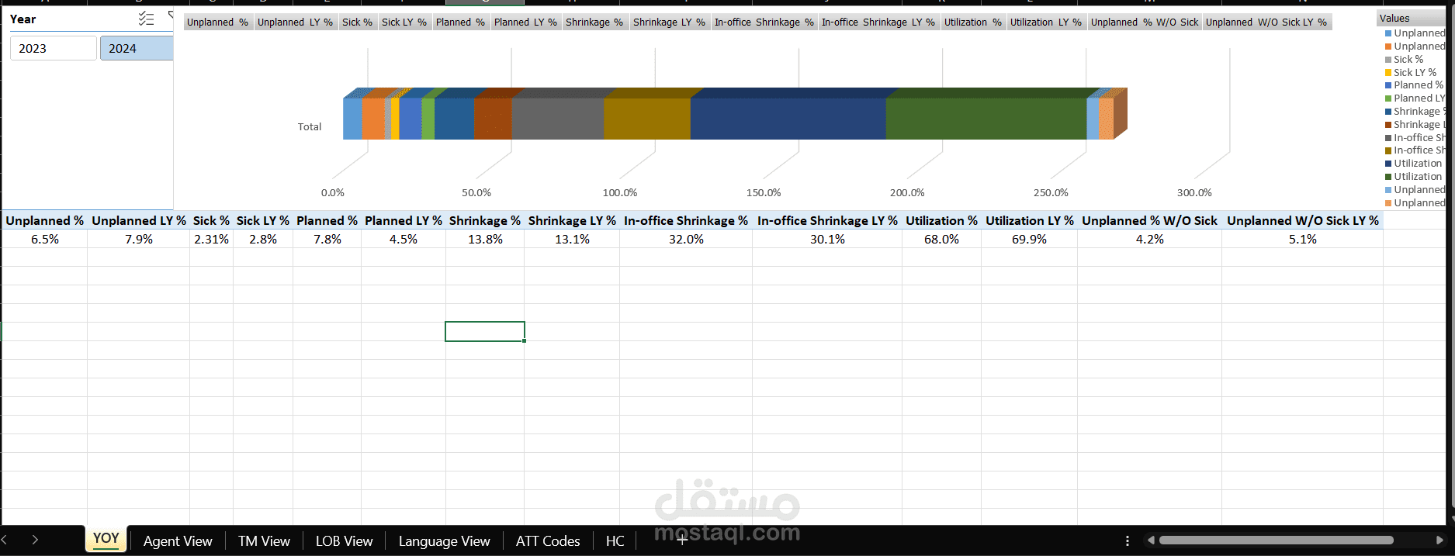This screenshot has width=1455, height=556.
Task: Click the Planned % legend color swatch
Action: tap(1388, 85)
